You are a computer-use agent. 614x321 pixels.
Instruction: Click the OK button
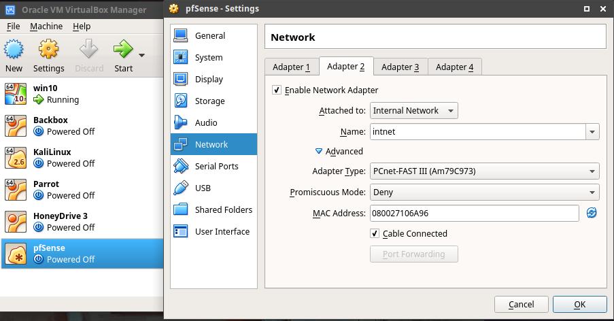coord(580,304)
